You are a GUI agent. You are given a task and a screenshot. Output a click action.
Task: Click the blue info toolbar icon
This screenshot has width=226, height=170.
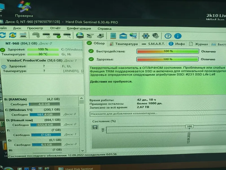178,36
